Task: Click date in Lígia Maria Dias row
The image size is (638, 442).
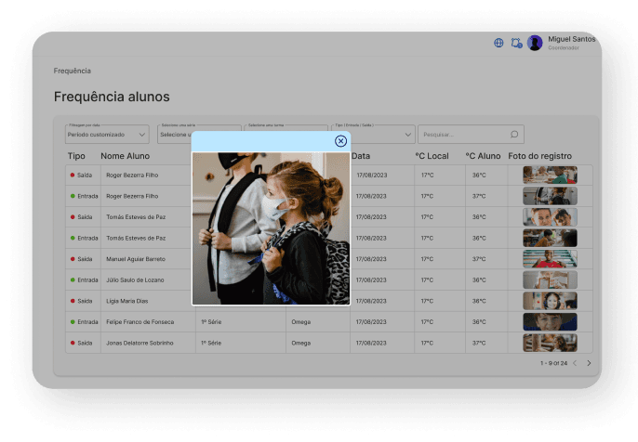Action: pyautogui.click(x=371, y=301)
